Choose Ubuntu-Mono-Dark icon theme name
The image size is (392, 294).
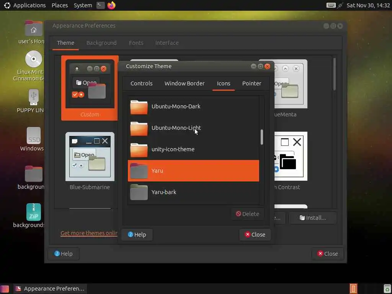(176, 106)
